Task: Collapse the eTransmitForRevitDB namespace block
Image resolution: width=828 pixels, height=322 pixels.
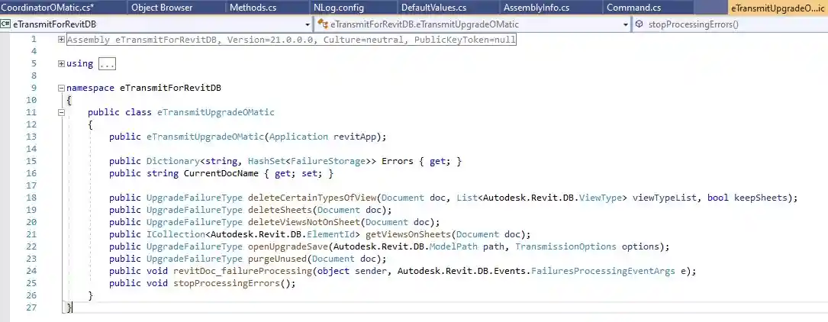Action: 61,88
